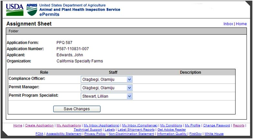Image resolution: width=253 pixels, height=139 pixels.
Task: Navigate to My Applications in footer
Action: 68,125
